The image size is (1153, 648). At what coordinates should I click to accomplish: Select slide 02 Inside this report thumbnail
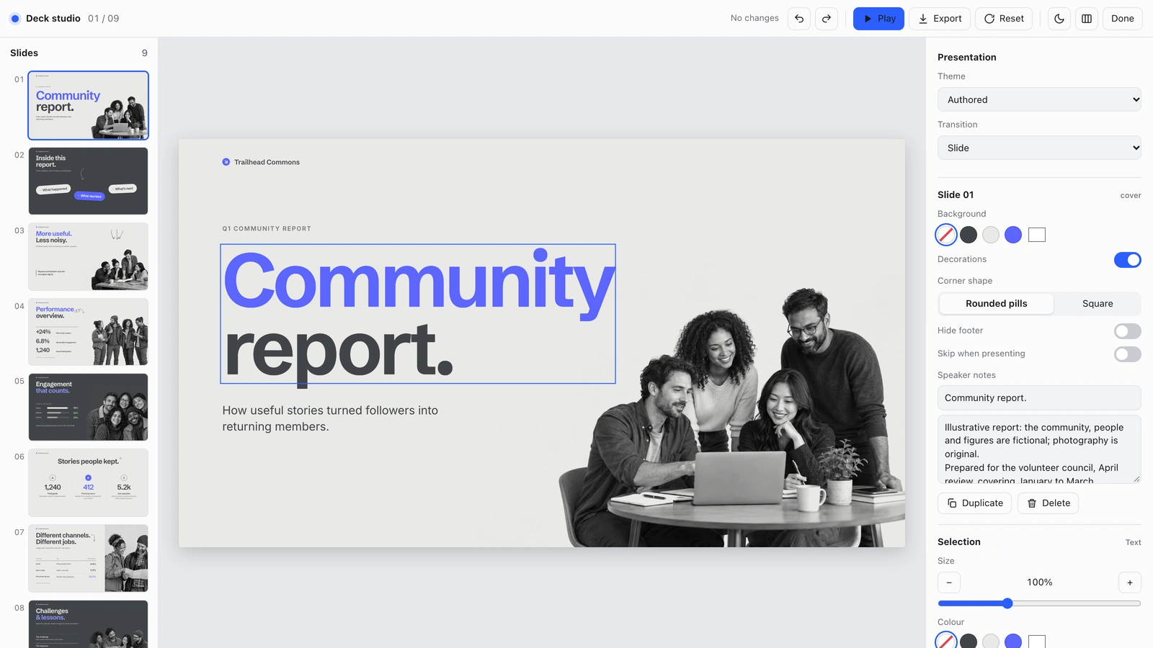click(x=88, y=181)
